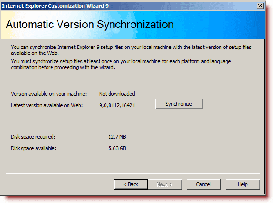
Task: Click the version number 9,0,8112,16421
Action: (117, 105)
